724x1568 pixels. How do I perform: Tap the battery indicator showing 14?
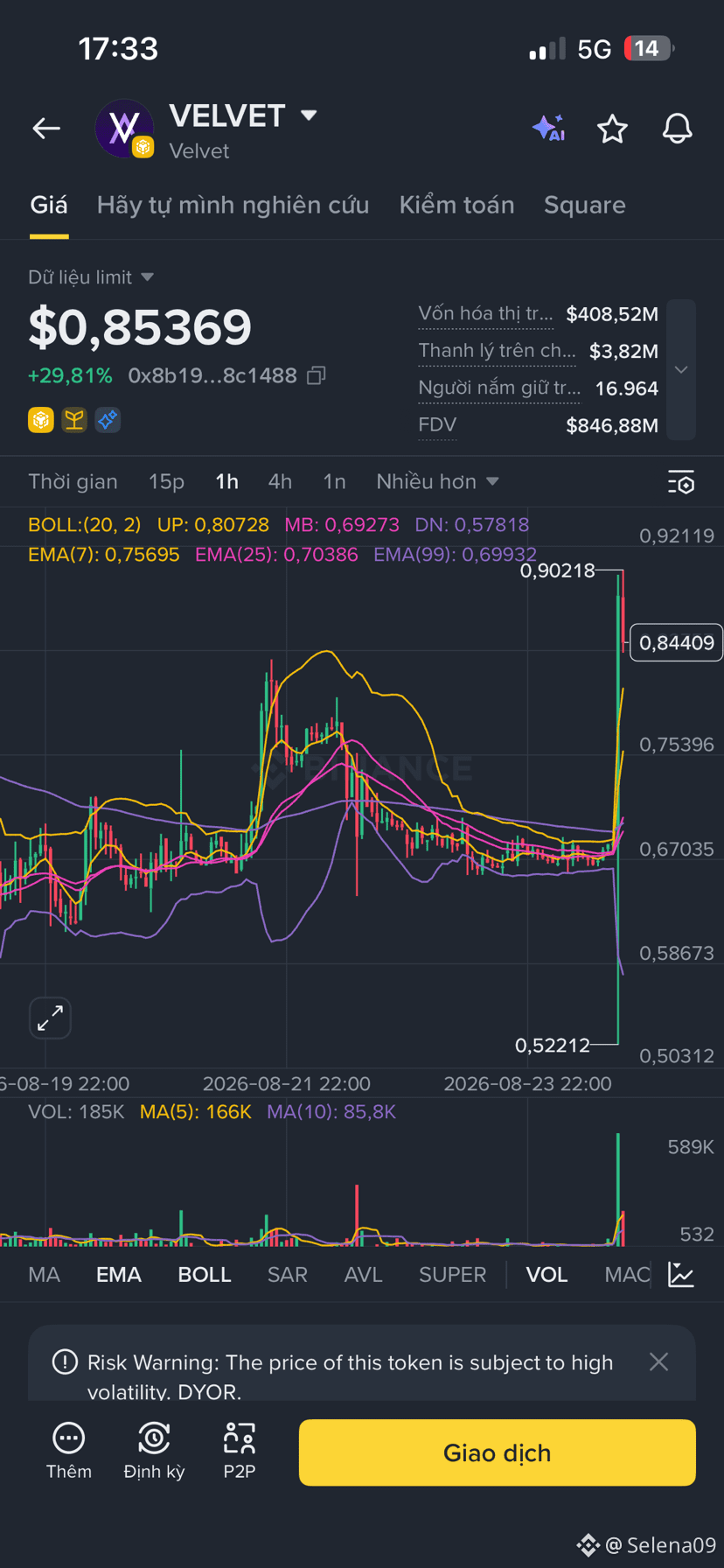tap(648, 48)
